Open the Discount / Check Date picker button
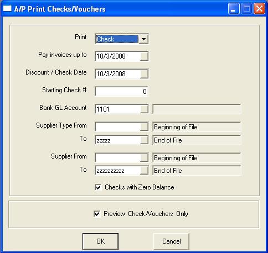The image size is (268, 253). click(144, 74)
